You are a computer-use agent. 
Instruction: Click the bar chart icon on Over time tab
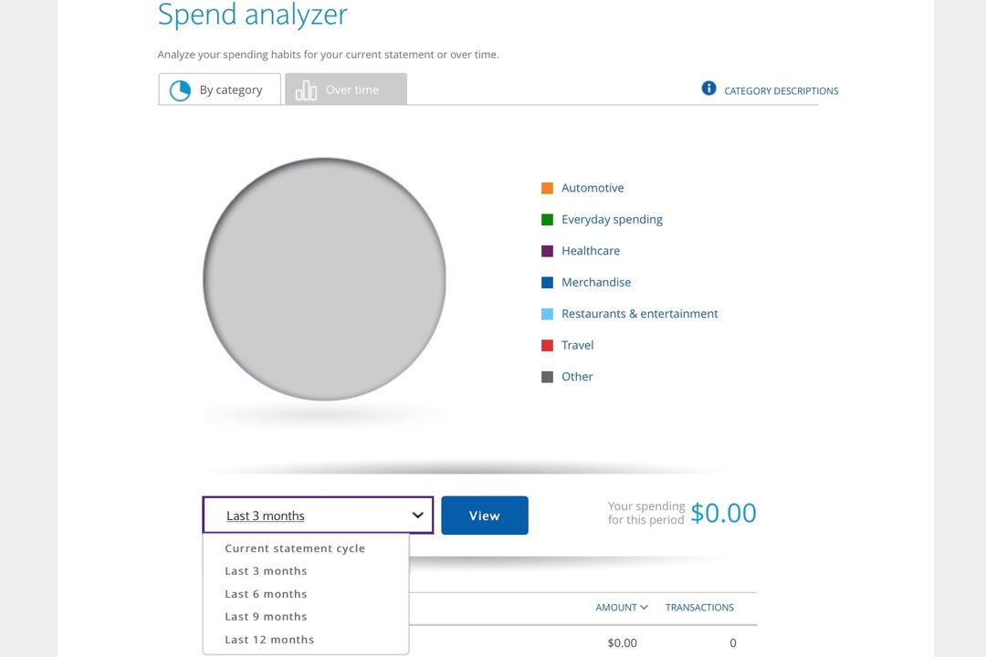pyautogui.click(x=308, y=89)
